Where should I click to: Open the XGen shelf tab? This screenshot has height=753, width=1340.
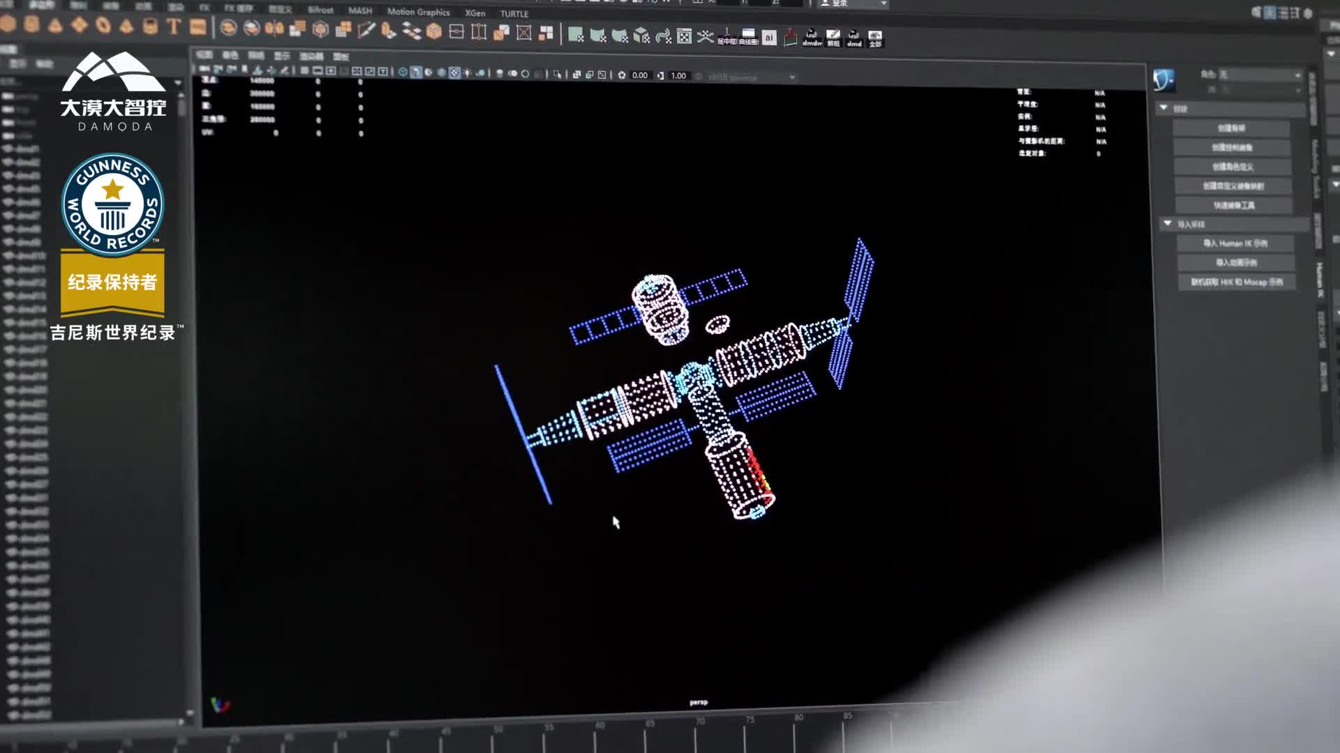[x=475, y=13]
